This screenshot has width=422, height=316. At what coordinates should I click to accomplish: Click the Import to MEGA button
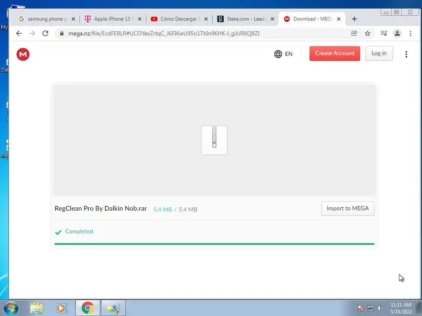(347, 209)
